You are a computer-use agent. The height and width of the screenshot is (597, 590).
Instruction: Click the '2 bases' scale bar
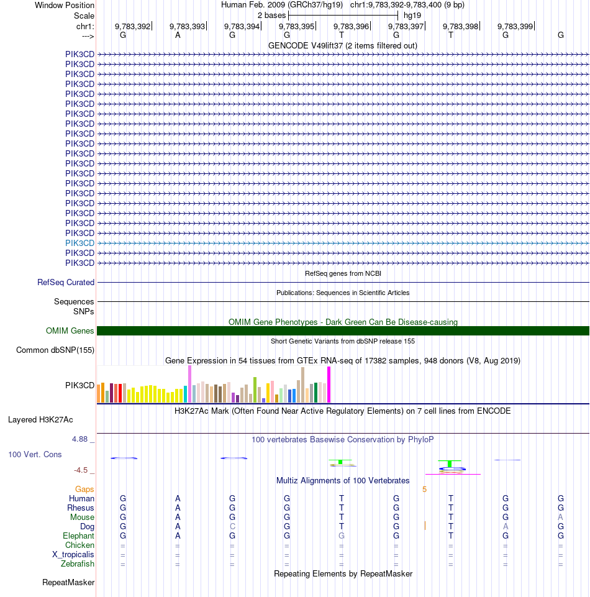pos(343,16)
